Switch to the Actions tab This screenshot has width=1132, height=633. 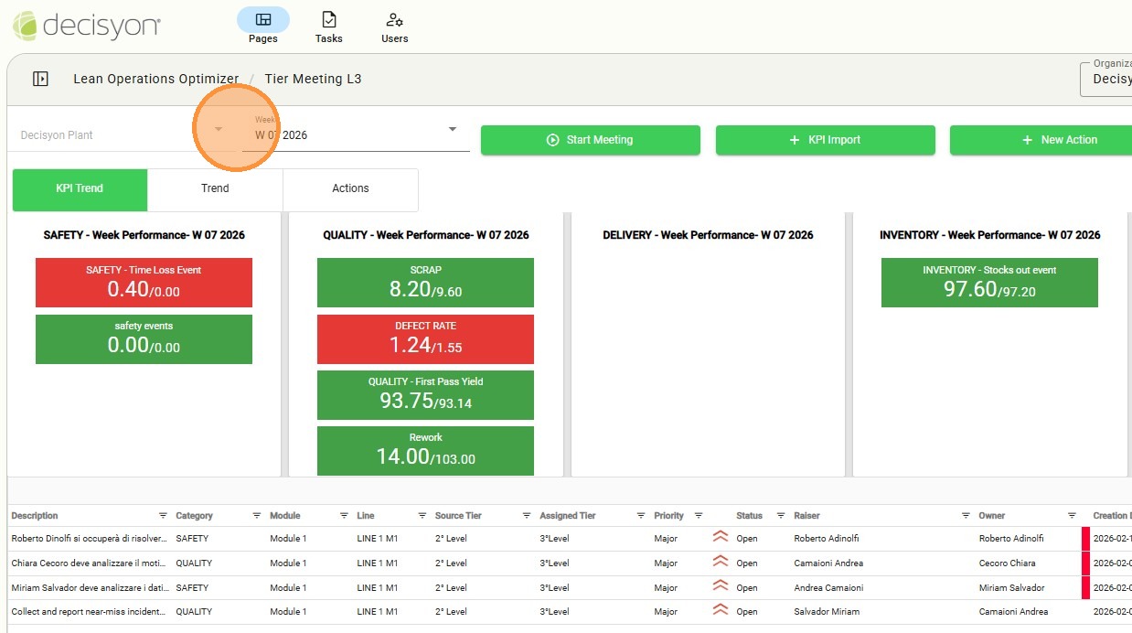[x=350, y=188]
